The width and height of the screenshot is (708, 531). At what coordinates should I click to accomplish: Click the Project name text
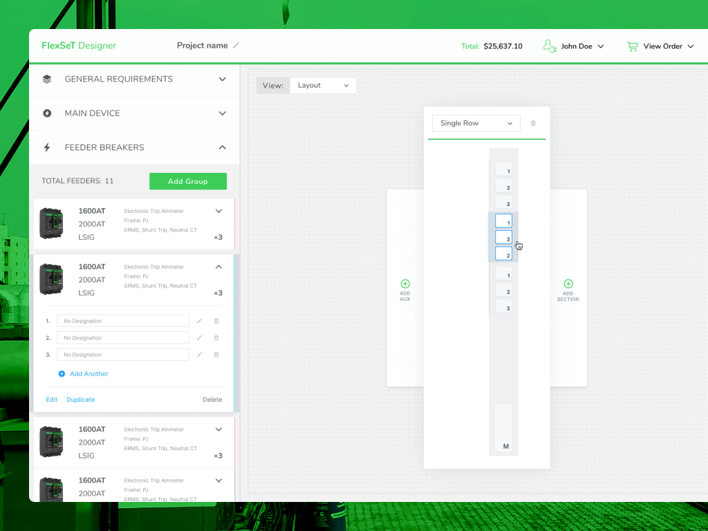pos(203,45)
